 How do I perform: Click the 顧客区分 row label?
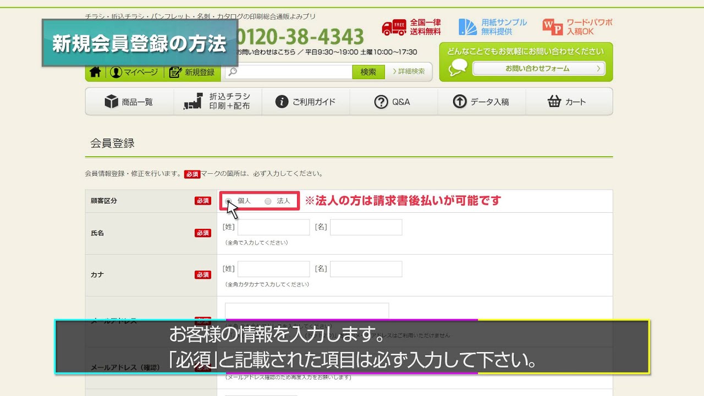pyautogui.click(x=104, y=201)
